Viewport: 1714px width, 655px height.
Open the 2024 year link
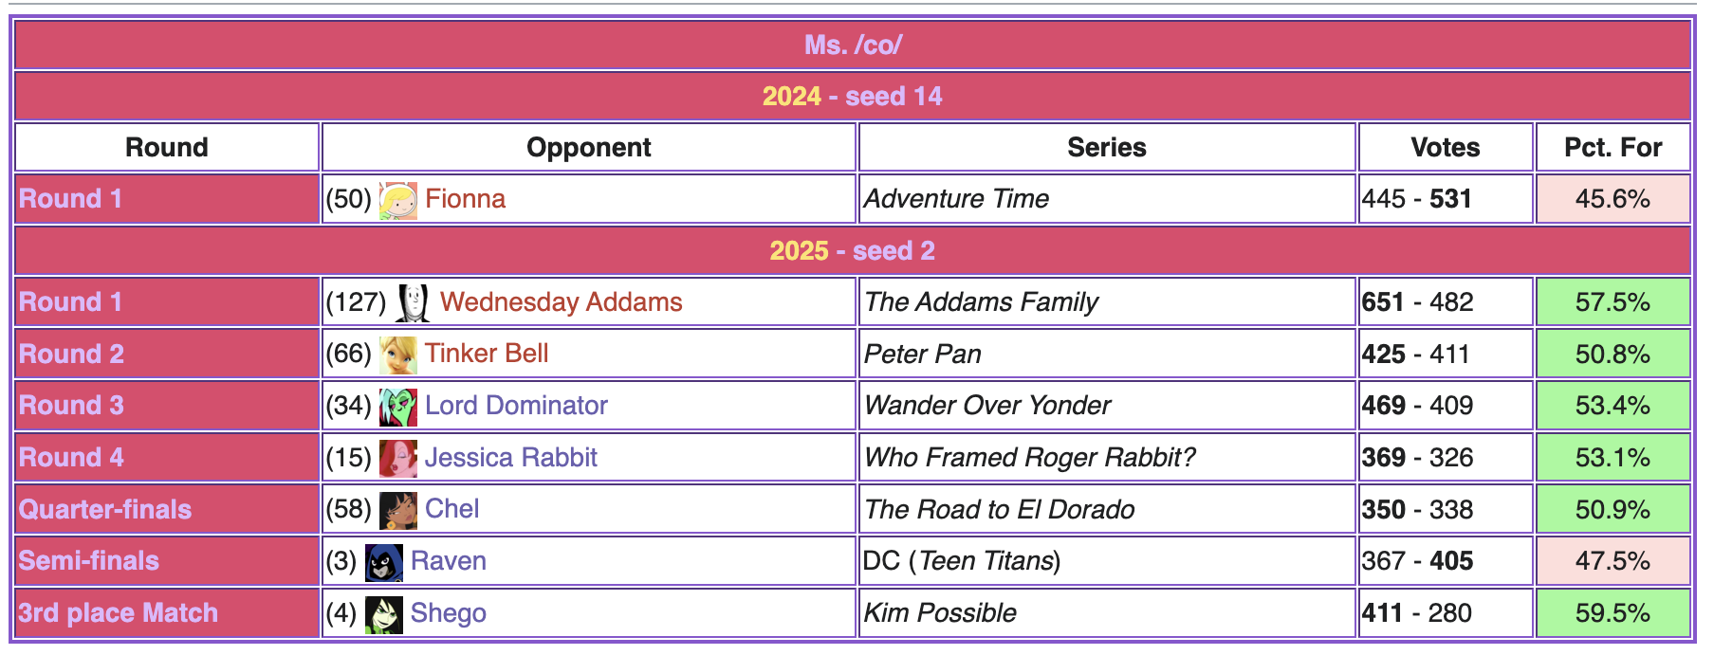click(791, 97)
